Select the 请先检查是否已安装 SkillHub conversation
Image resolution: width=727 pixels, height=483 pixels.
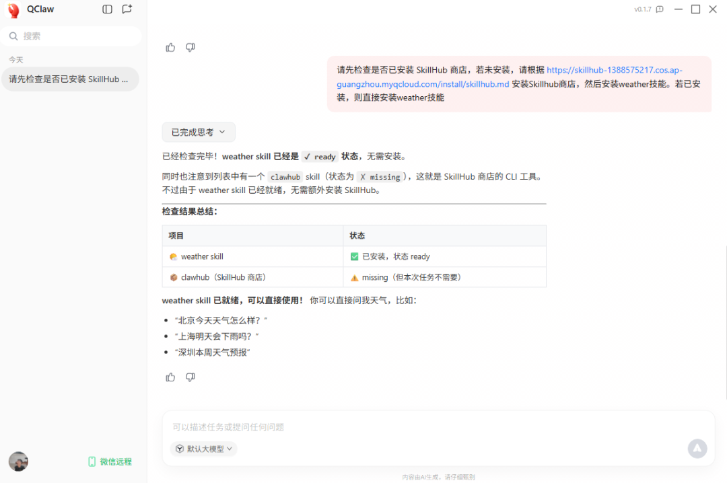tap(71, 79)
